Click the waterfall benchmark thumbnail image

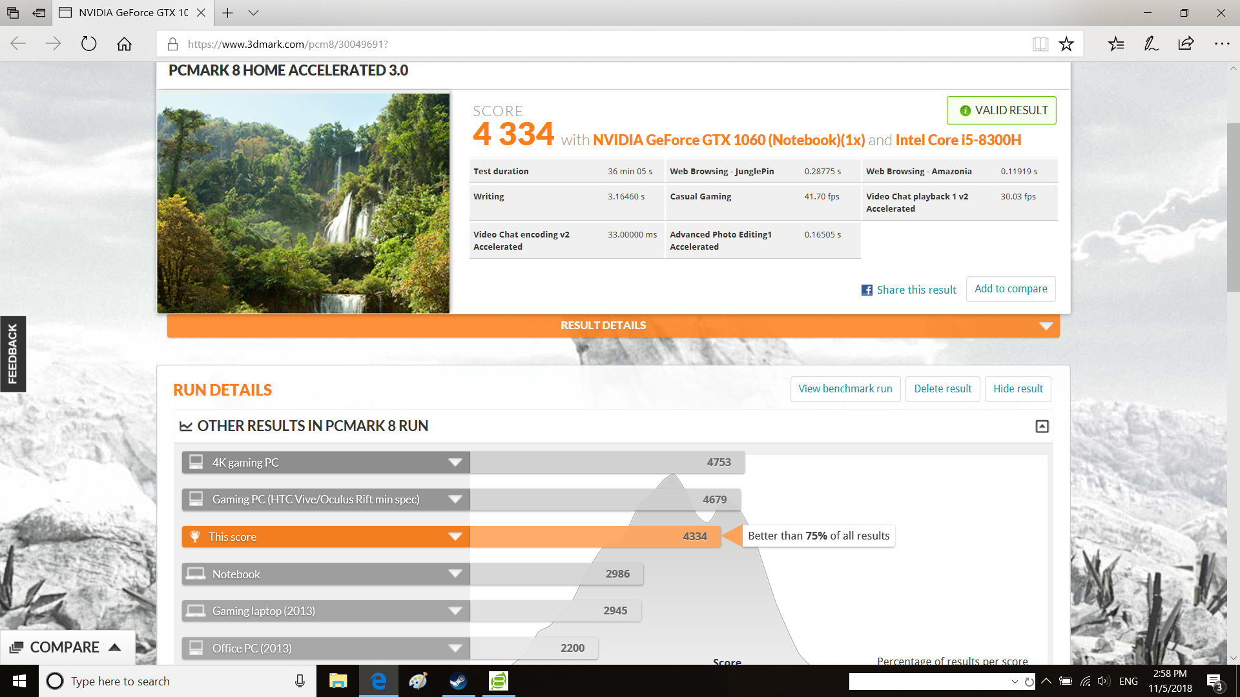(303, 203)
